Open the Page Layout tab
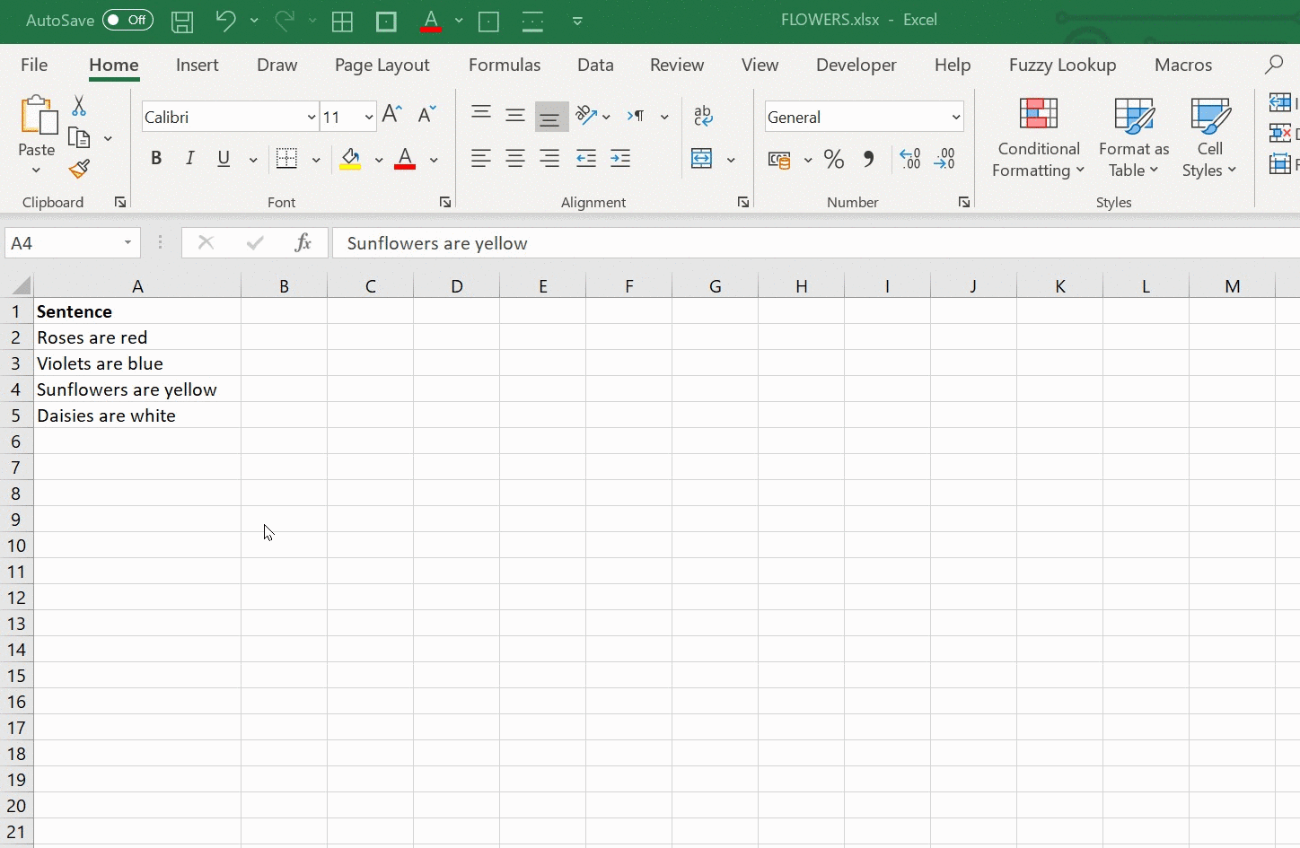 click(382, 65)
